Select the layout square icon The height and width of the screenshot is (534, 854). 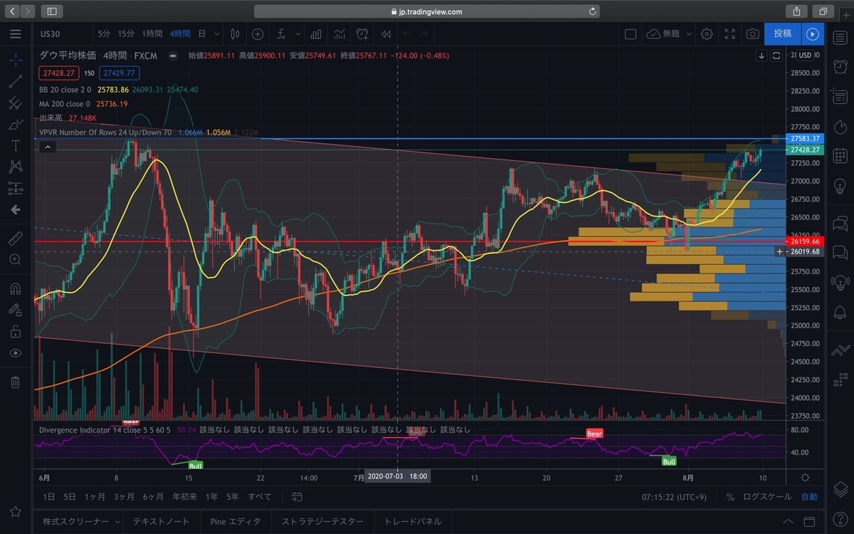pos(631,33)
